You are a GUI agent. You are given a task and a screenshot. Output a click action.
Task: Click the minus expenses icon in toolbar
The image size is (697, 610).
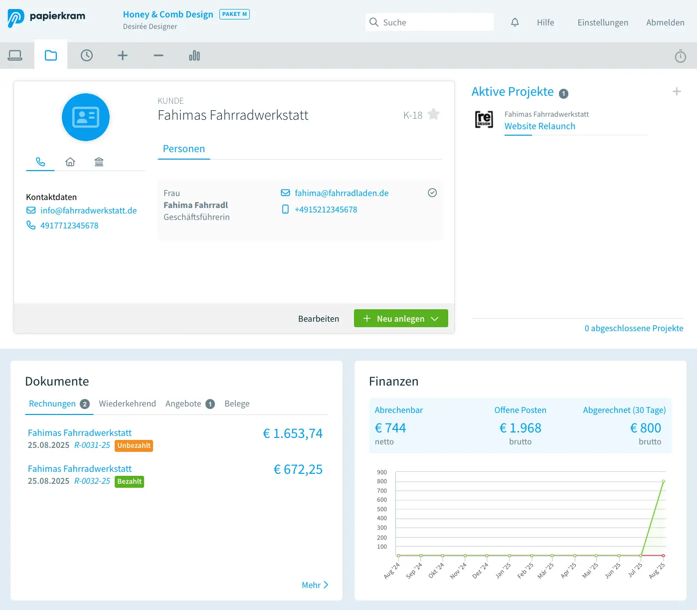[x=159, y=55]
